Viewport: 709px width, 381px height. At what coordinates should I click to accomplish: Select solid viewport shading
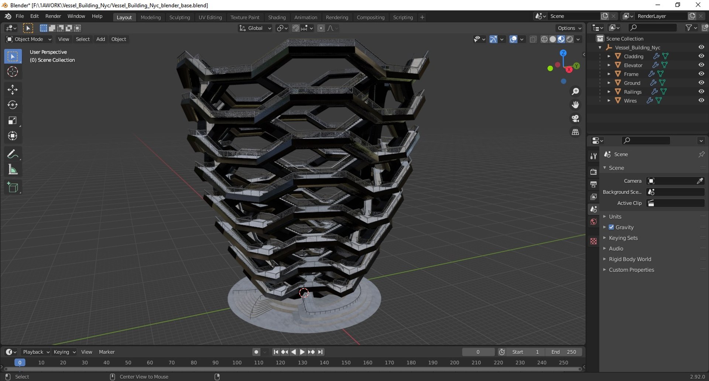click(x=553, y=39)
